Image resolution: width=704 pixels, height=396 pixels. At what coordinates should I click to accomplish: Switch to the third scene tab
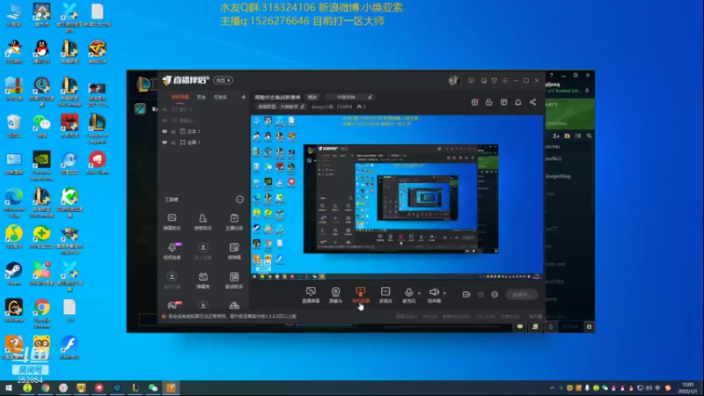[x=220, y=97]
